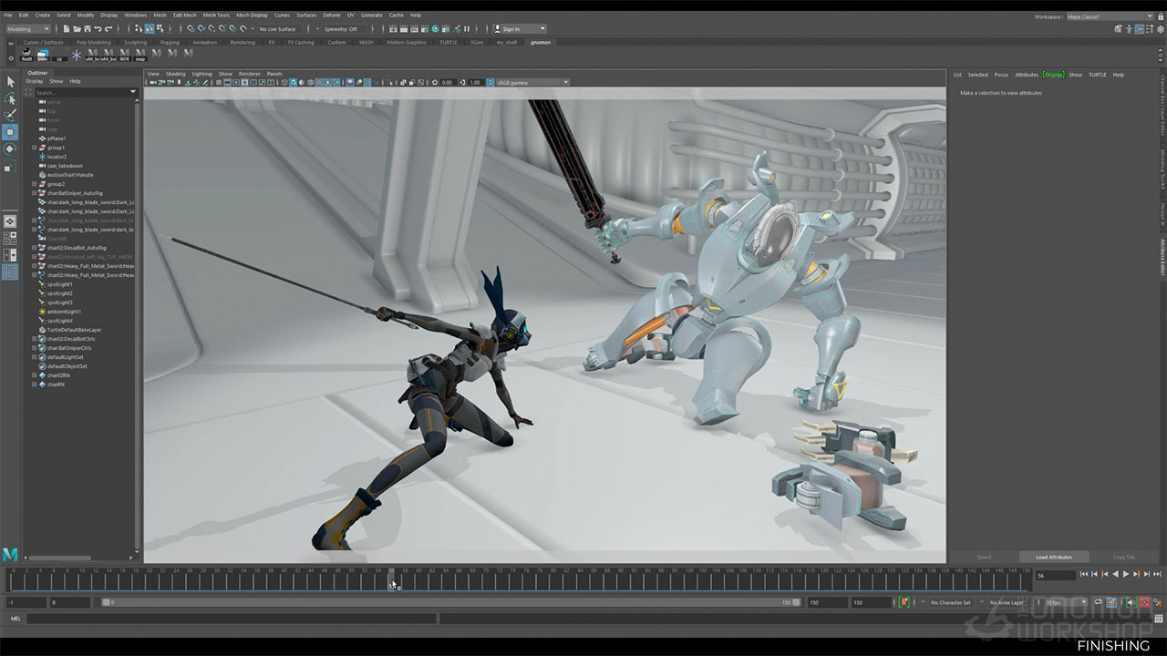Switch to the Rigging shelf tab

click(x=170, y=42)
